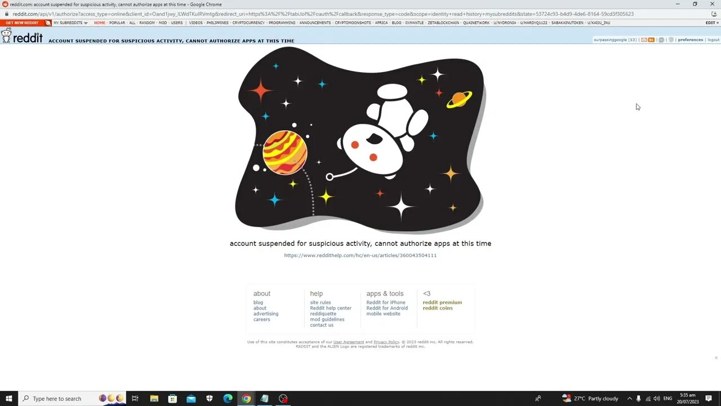Open the reddit coins link
This screenshot has width=721, height=406.
point(438,308)
